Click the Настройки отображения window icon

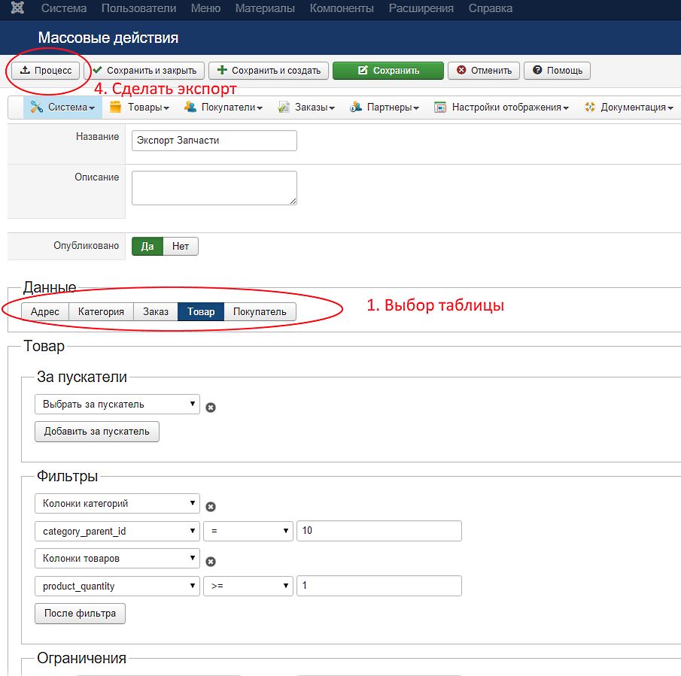pos(440,107)
